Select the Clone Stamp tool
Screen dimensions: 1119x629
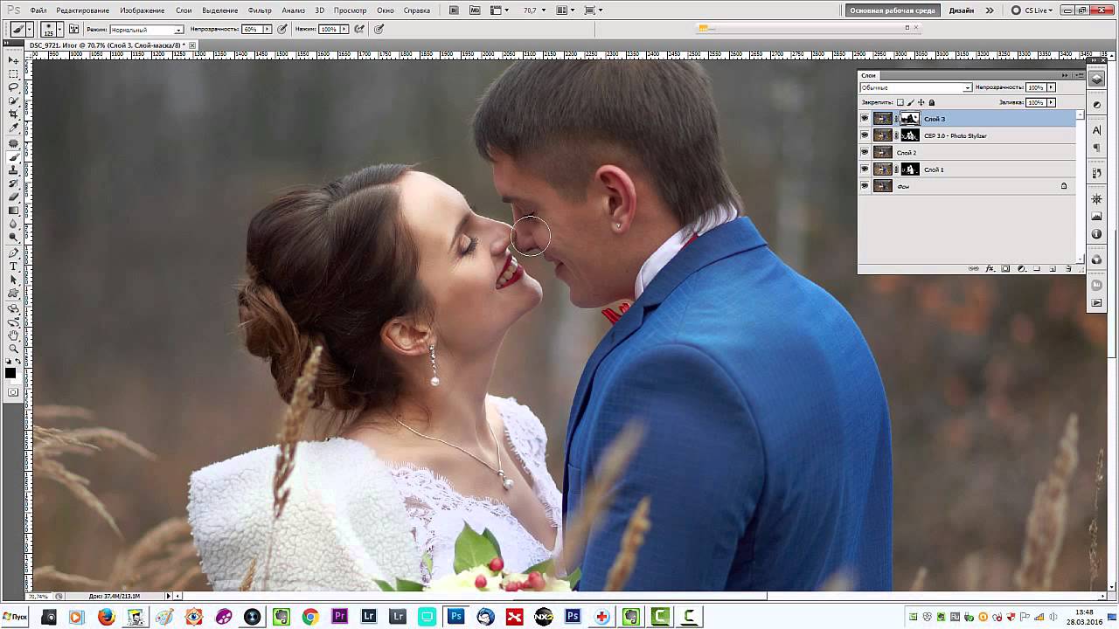click(x=14, y=170)
